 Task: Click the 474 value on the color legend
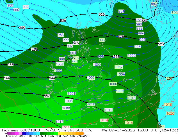click(8, 136)
